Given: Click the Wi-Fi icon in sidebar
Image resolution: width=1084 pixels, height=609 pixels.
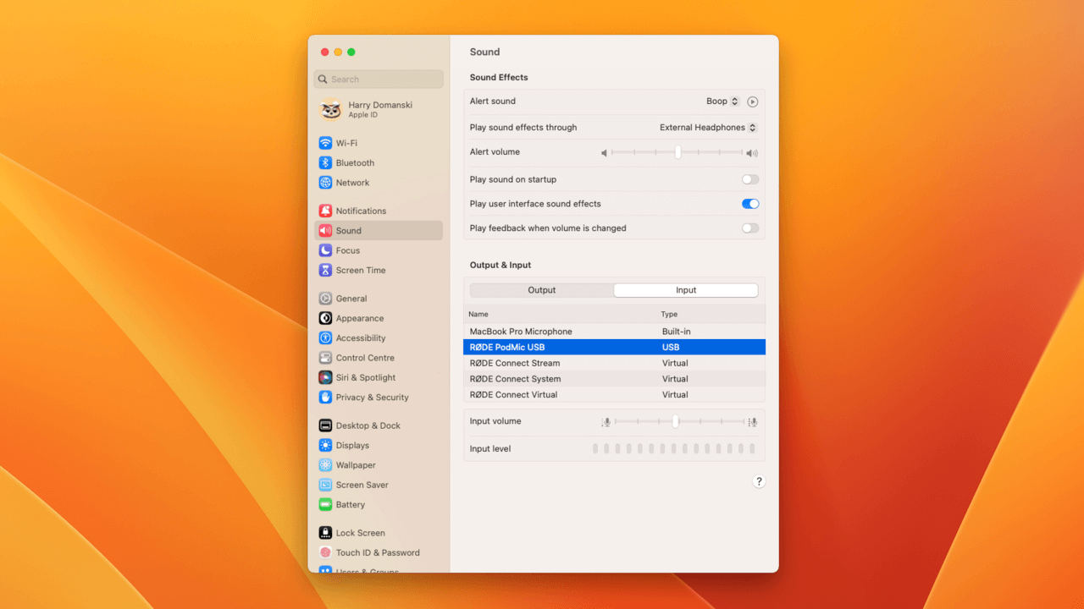Looking at the screenshot, I should pos(325,143).
